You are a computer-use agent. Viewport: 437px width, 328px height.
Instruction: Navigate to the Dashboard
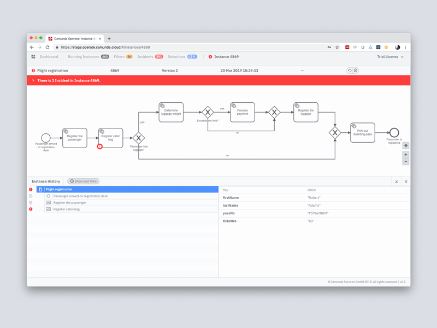[49, 56]
